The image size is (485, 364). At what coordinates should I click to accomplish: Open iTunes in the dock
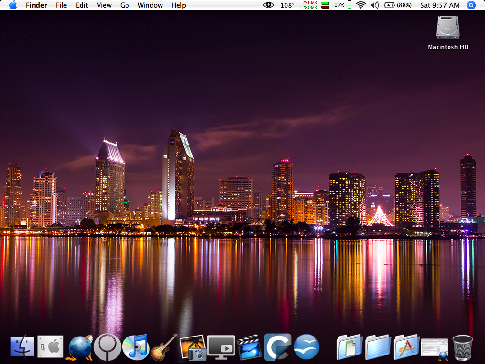(135, 347)
